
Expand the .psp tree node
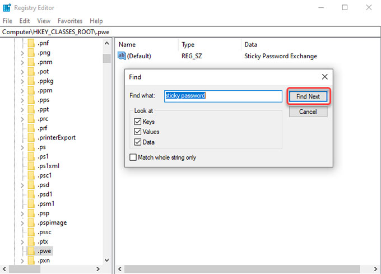point(22,213)
